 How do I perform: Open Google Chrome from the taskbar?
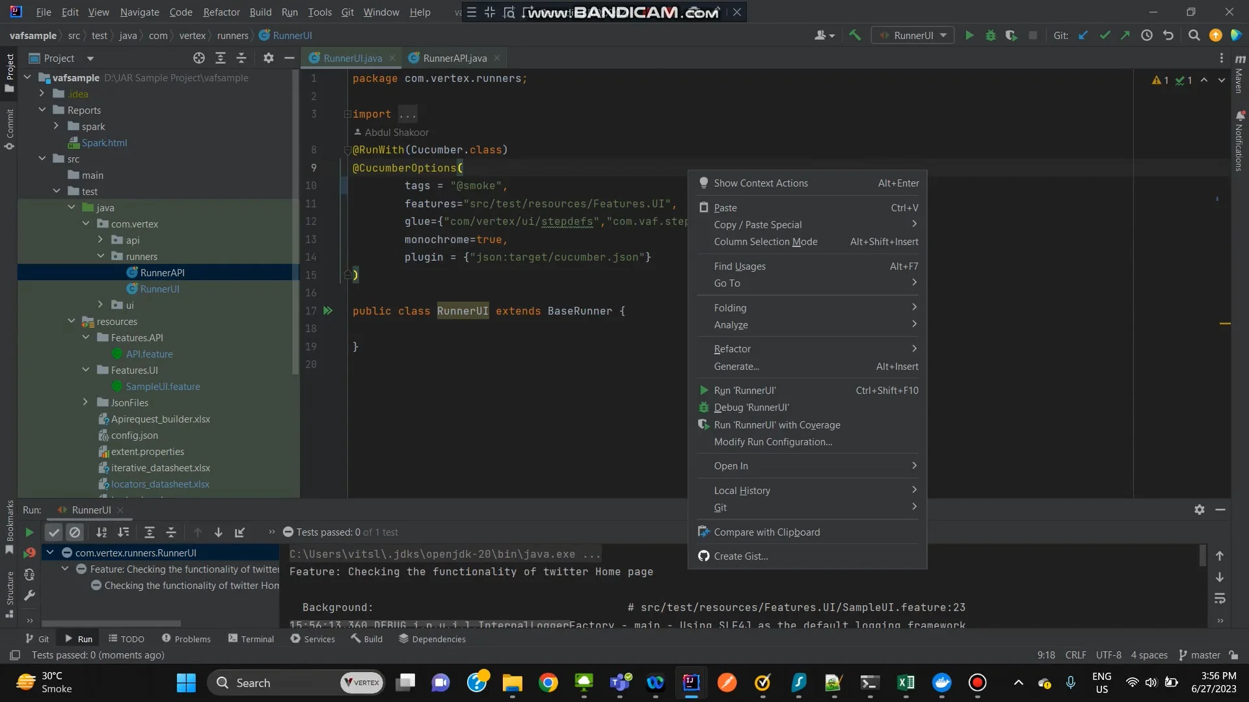pos(548,682)
